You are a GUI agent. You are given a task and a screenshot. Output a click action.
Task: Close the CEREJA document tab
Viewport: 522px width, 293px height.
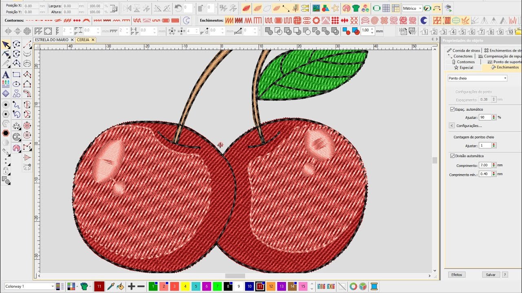[x=93, y=40]
